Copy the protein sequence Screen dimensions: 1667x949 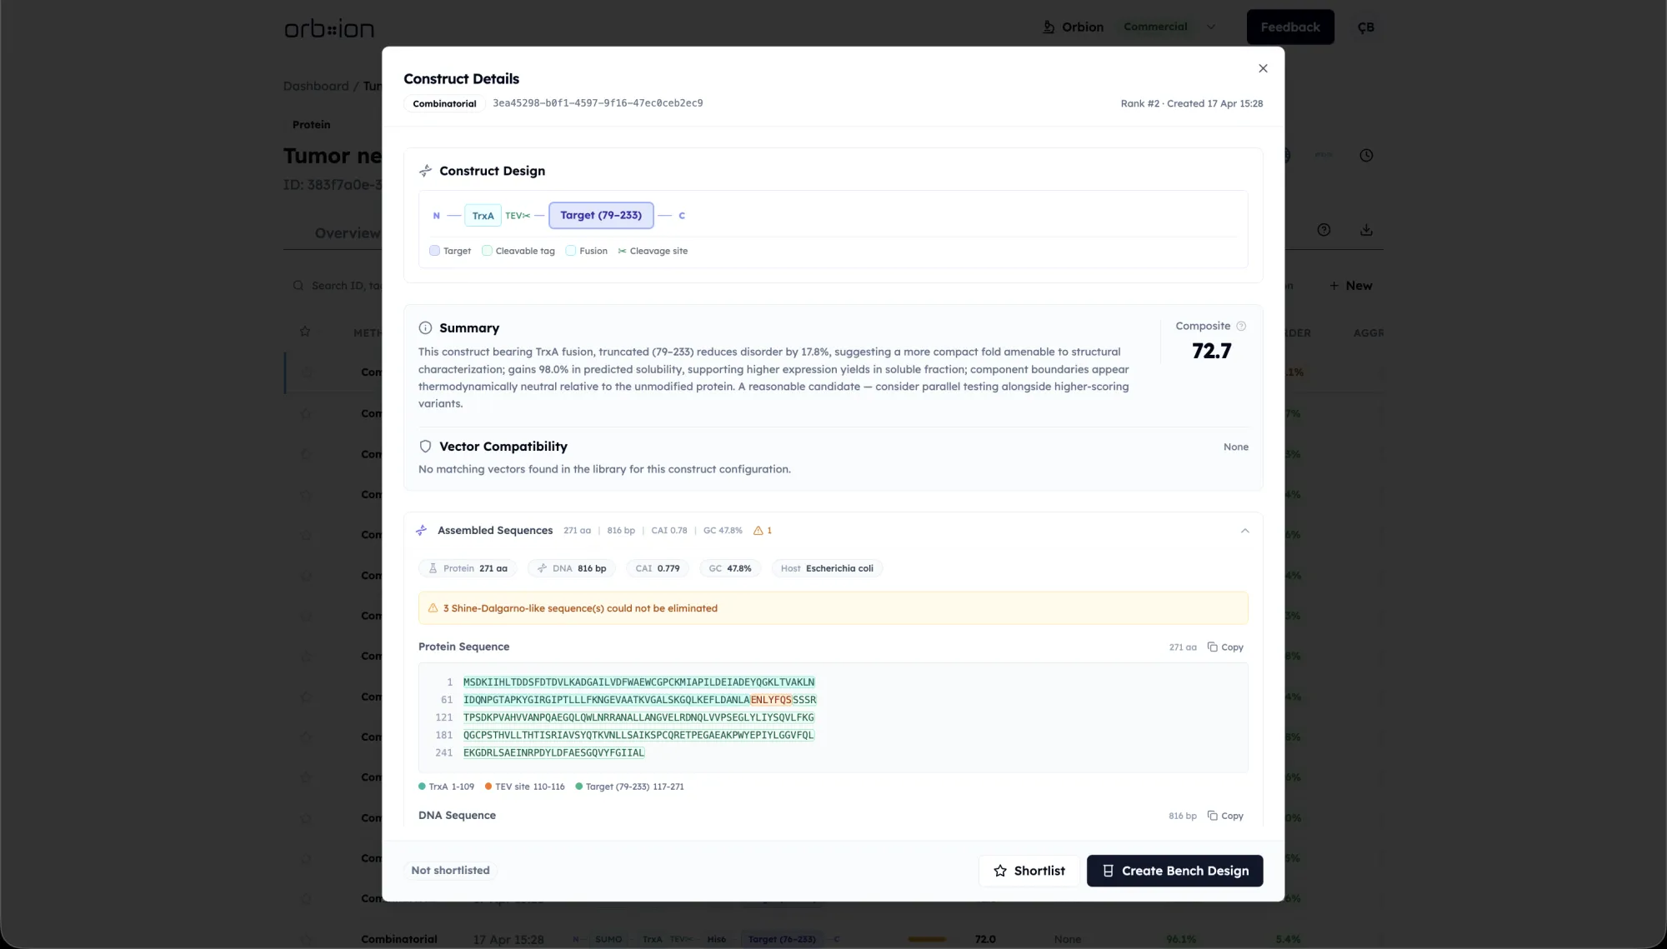tap(1225, 647)
